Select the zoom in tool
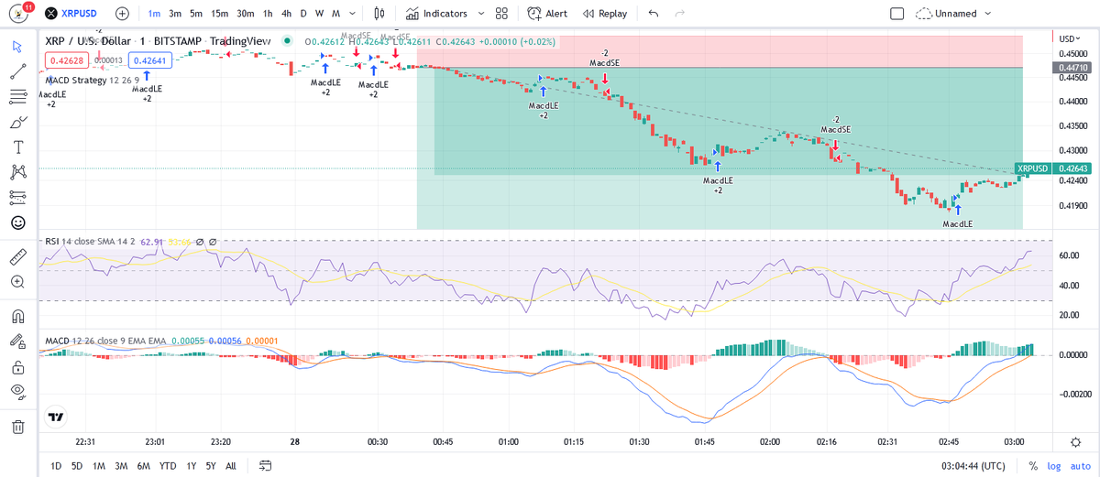Viewport: 1100px width, 477px height. coord(17,282)
